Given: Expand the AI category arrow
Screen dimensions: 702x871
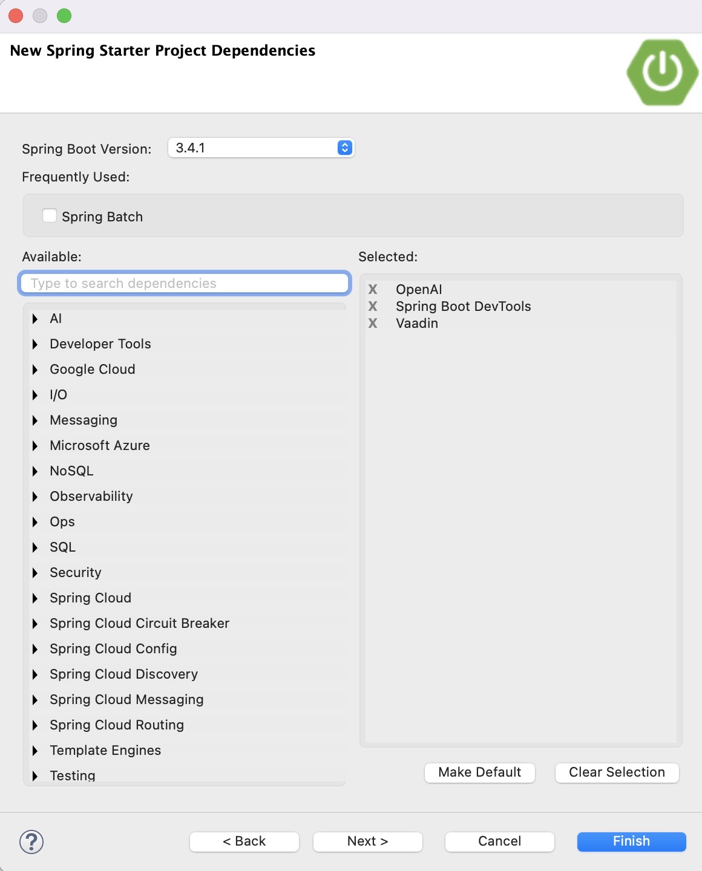Looking at the screenshot, I should [35, 319].
